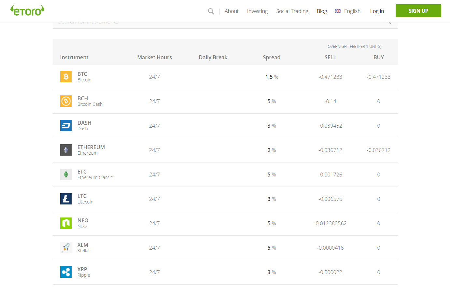Click the 5 % spread for Stellar
Image resolution: width=450 pixels, height=294 pixels.
click(272, 248)
